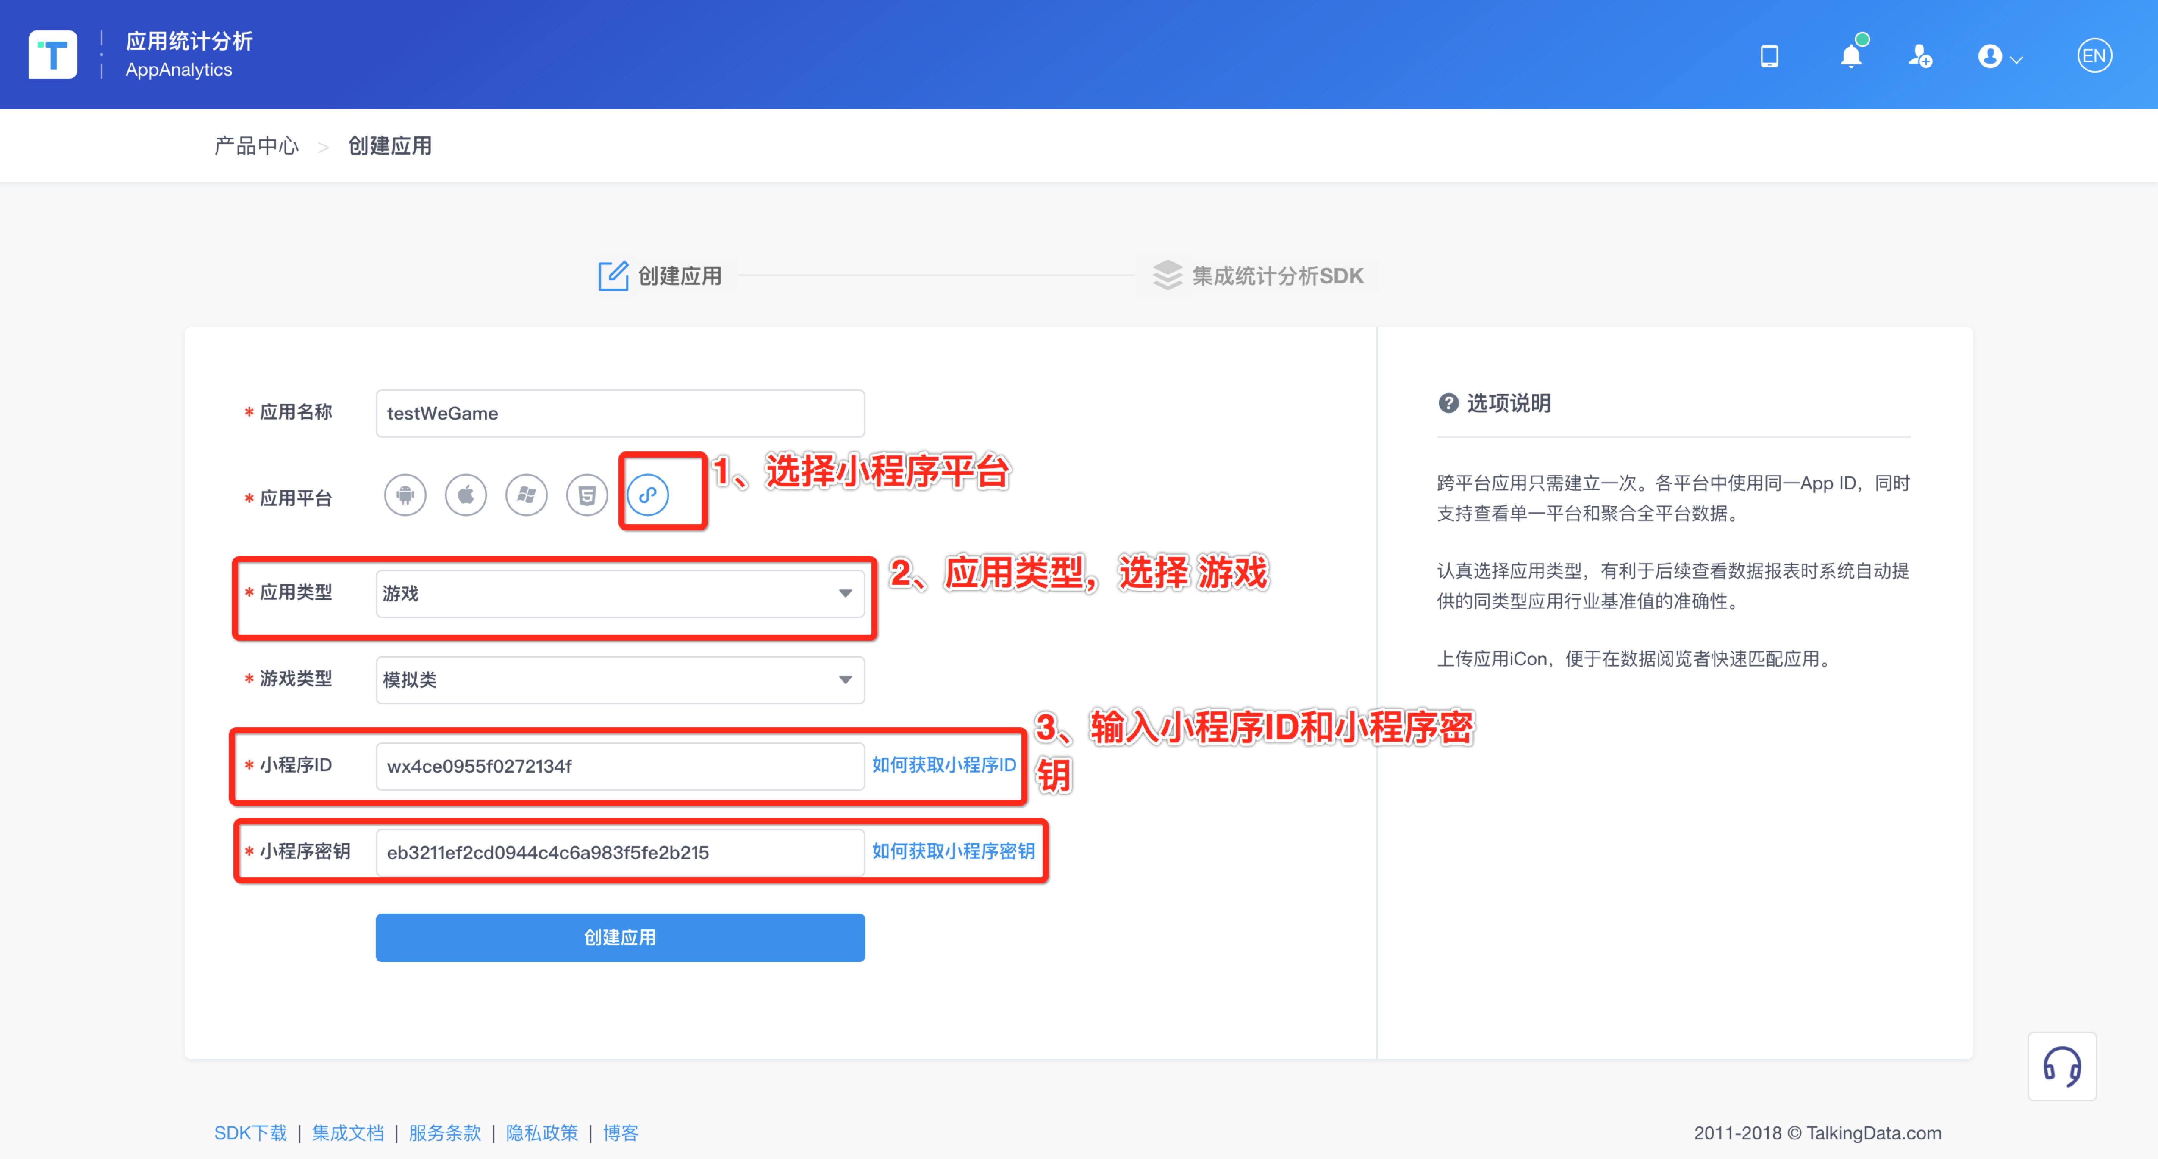This screenshot has width=2158, height=1159.
Task: Open the 如何获取小程序ID help link
Action: [944, 765]
